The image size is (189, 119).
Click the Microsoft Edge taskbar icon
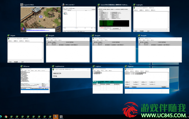1,117
